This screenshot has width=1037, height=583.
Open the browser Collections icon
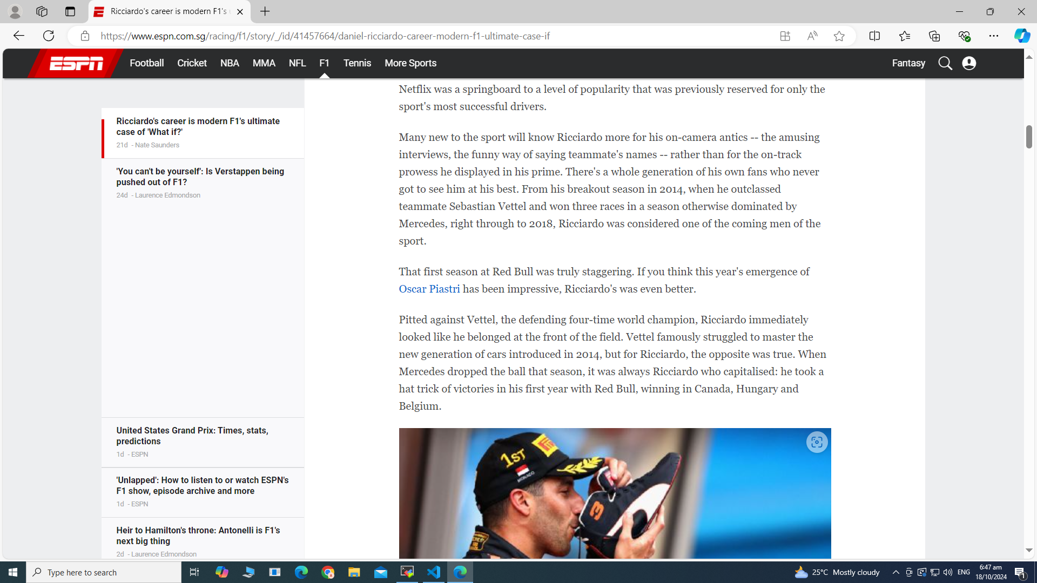[x=934, y=36]
